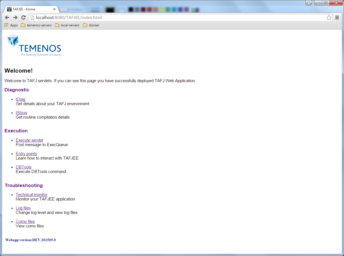Click 'Post message to ExecQueue' text
The image size is (344, 256).
42,145
